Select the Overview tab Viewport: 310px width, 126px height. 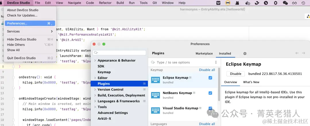pos(230,82)
